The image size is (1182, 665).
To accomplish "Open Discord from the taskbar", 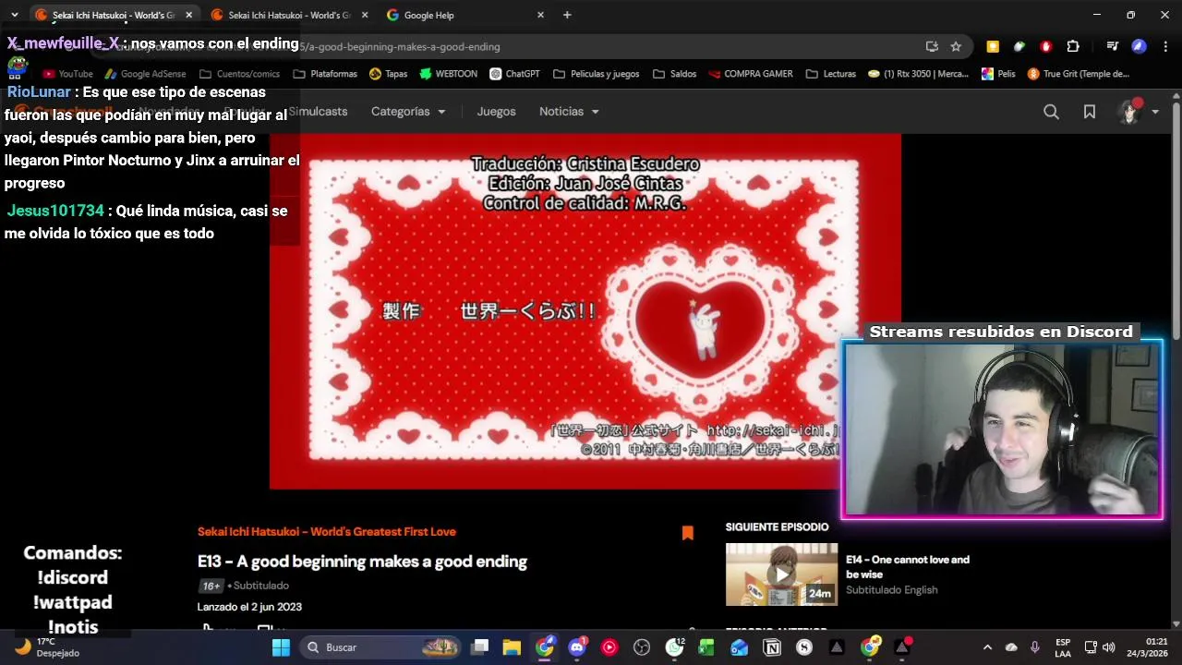I will [x=577, y=647].
